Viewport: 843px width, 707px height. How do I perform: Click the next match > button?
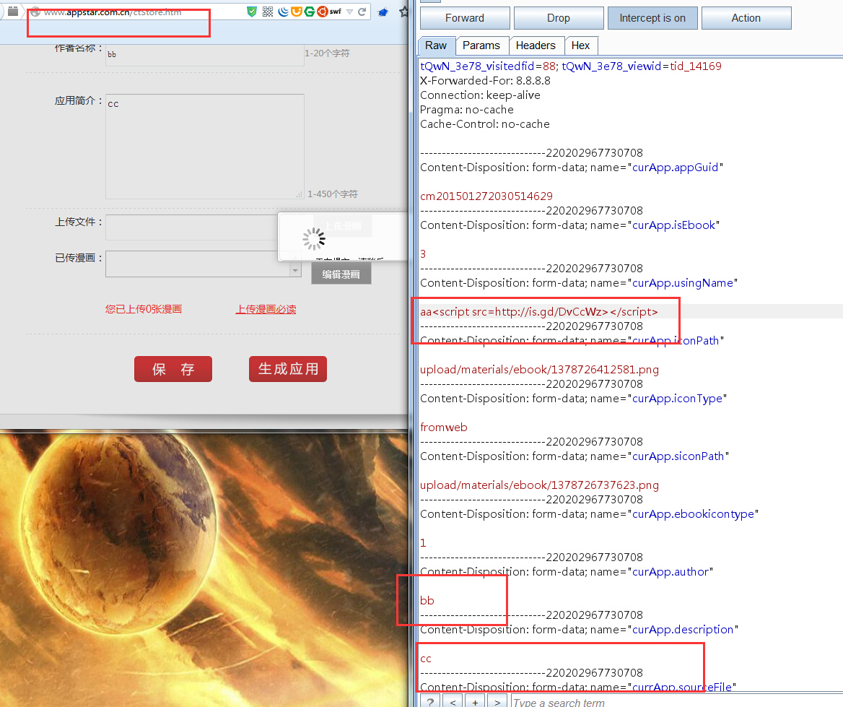[497, 702]
